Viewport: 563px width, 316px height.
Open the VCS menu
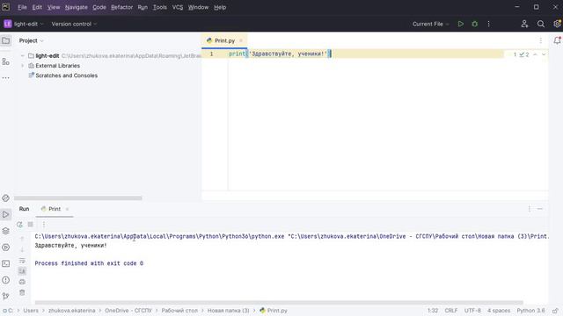coord(178,7)
